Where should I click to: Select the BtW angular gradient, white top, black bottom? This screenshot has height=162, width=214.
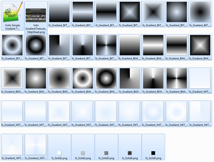pos(153,81)
